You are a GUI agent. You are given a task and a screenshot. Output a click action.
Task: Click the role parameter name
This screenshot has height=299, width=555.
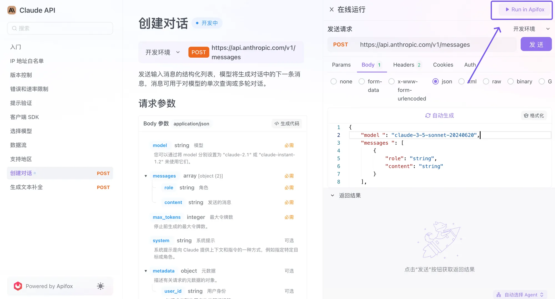[x=169, y=188]
